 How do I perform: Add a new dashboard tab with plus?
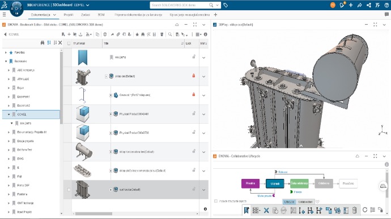(215, 15)
